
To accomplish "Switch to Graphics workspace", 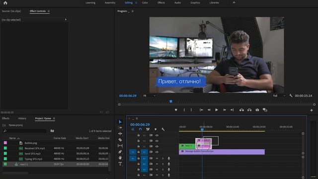I will (x=195, y=2).
